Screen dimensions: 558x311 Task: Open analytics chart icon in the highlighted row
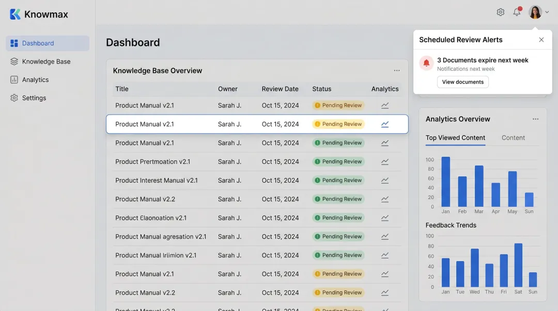385,124
